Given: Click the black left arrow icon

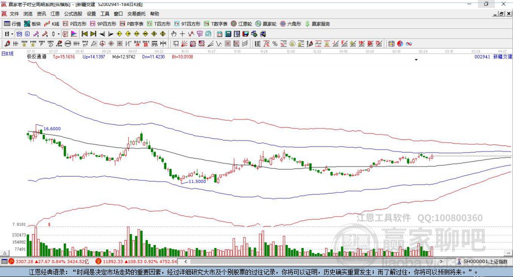Looking at the screenshot, I should [102, 34].
